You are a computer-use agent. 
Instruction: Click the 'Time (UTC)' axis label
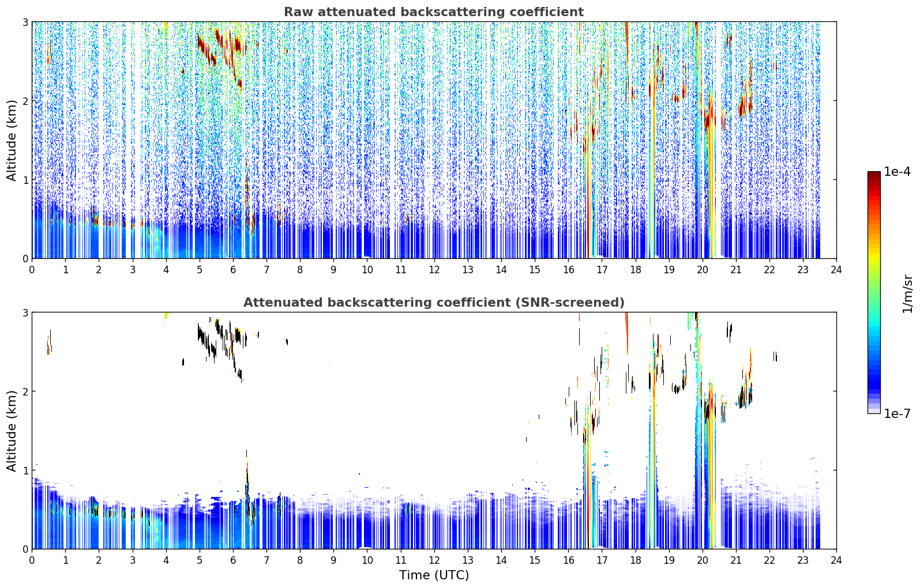click(x=434, y=575)
